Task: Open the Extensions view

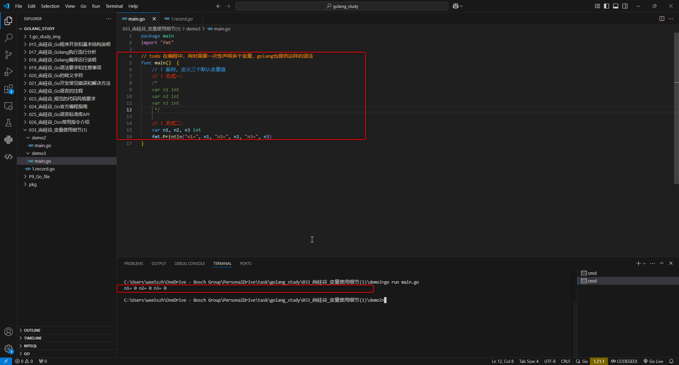Action: [8, 89]
